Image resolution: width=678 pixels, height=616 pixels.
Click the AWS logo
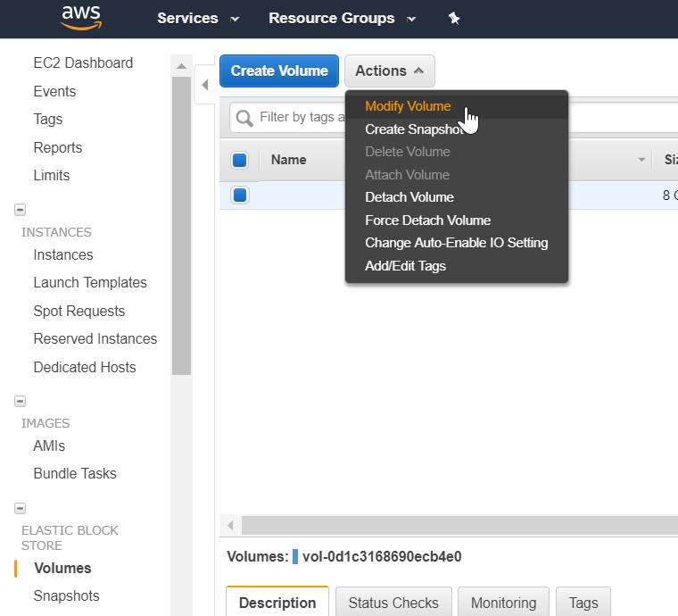tap(81, 18)
